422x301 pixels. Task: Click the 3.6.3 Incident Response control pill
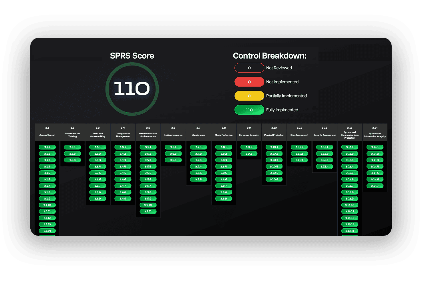point(173,160)
